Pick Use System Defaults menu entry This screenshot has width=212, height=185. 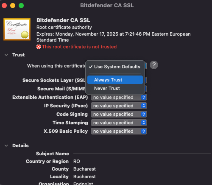point(115,67)
